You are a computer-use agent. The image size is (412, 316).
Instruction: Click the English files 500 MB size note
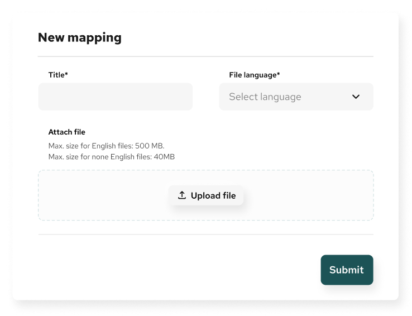point(106,146)
